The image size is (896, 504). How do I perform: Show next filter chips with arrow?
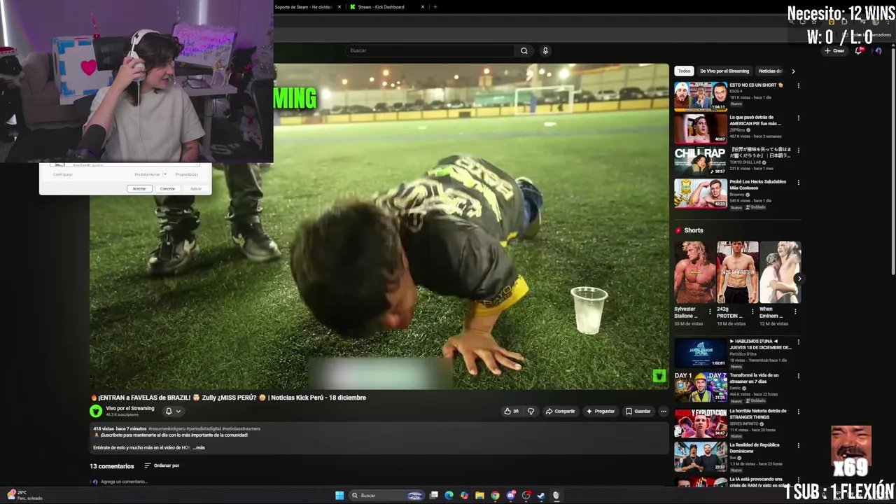(793, 71)
